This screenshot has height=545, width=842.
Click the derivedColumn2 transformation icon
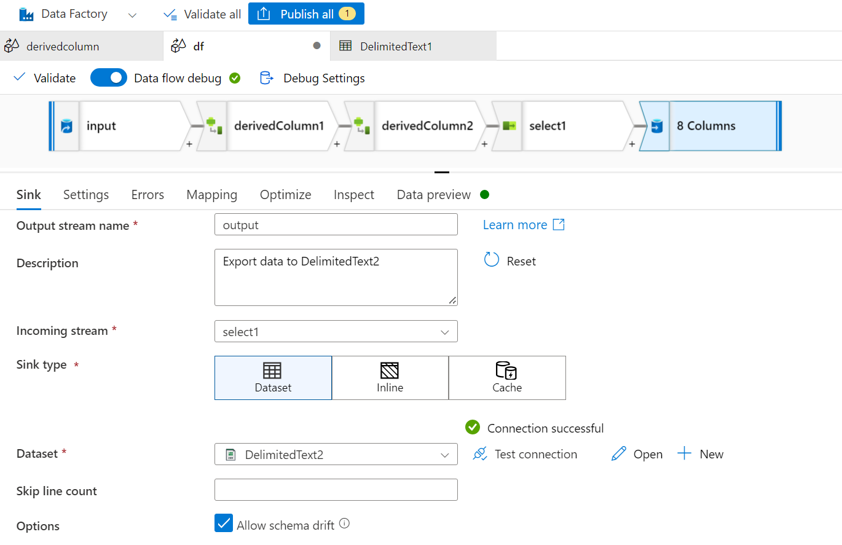pyautogui.click(x=361, y=126)
